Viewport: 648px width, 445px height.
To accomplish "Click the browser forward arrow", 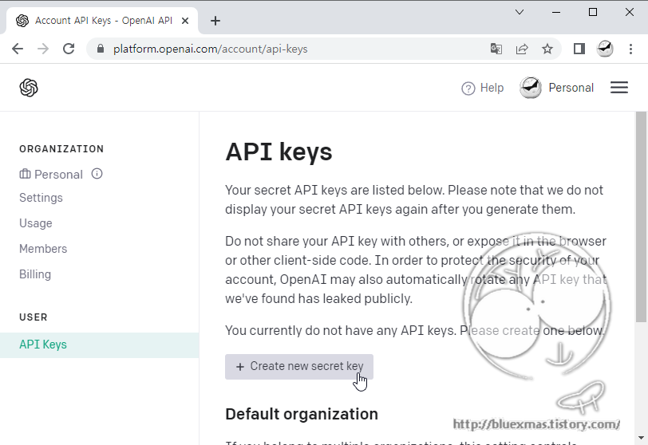I will (43, 49).
